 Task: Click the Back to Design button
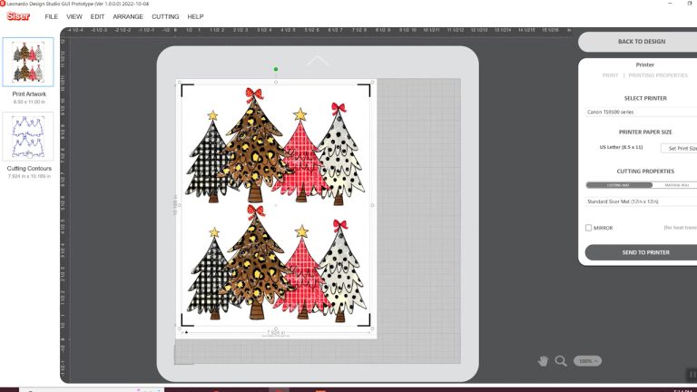(x=642, y=42)
